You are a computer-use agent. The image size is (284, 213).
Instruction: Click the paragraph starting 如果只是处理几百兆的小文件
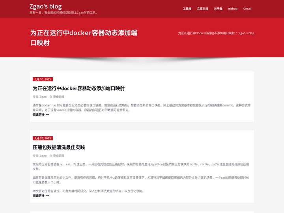[141, 180]
